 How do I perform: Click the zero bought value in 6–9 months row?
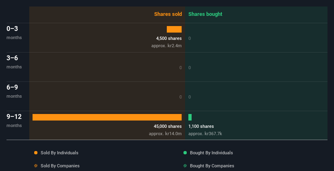(190, 97)
